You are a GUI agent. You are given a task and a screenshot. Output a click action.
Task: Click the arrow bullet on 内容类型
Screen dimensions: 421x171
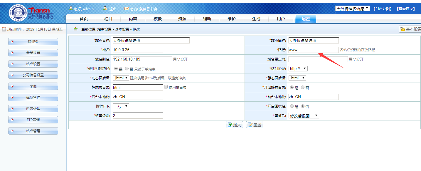[12, 109]
